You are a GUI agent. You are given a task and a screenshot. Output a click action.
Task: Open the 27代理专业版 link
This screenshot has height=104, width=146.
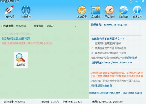[130, 58]
